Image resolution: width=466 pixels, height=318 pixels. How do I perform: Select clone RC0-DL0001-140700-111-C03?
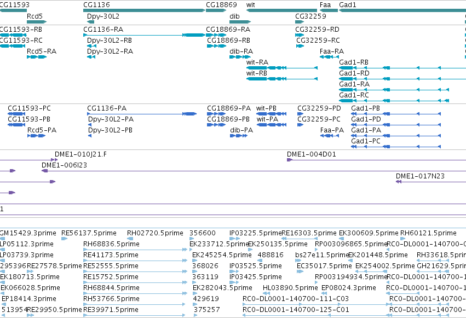(x=296, y=298)
